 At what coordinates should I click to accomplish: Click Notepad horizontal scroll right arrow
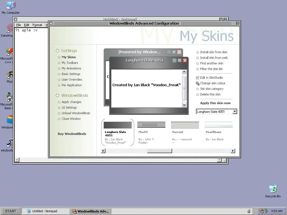[x=219, y=160]
